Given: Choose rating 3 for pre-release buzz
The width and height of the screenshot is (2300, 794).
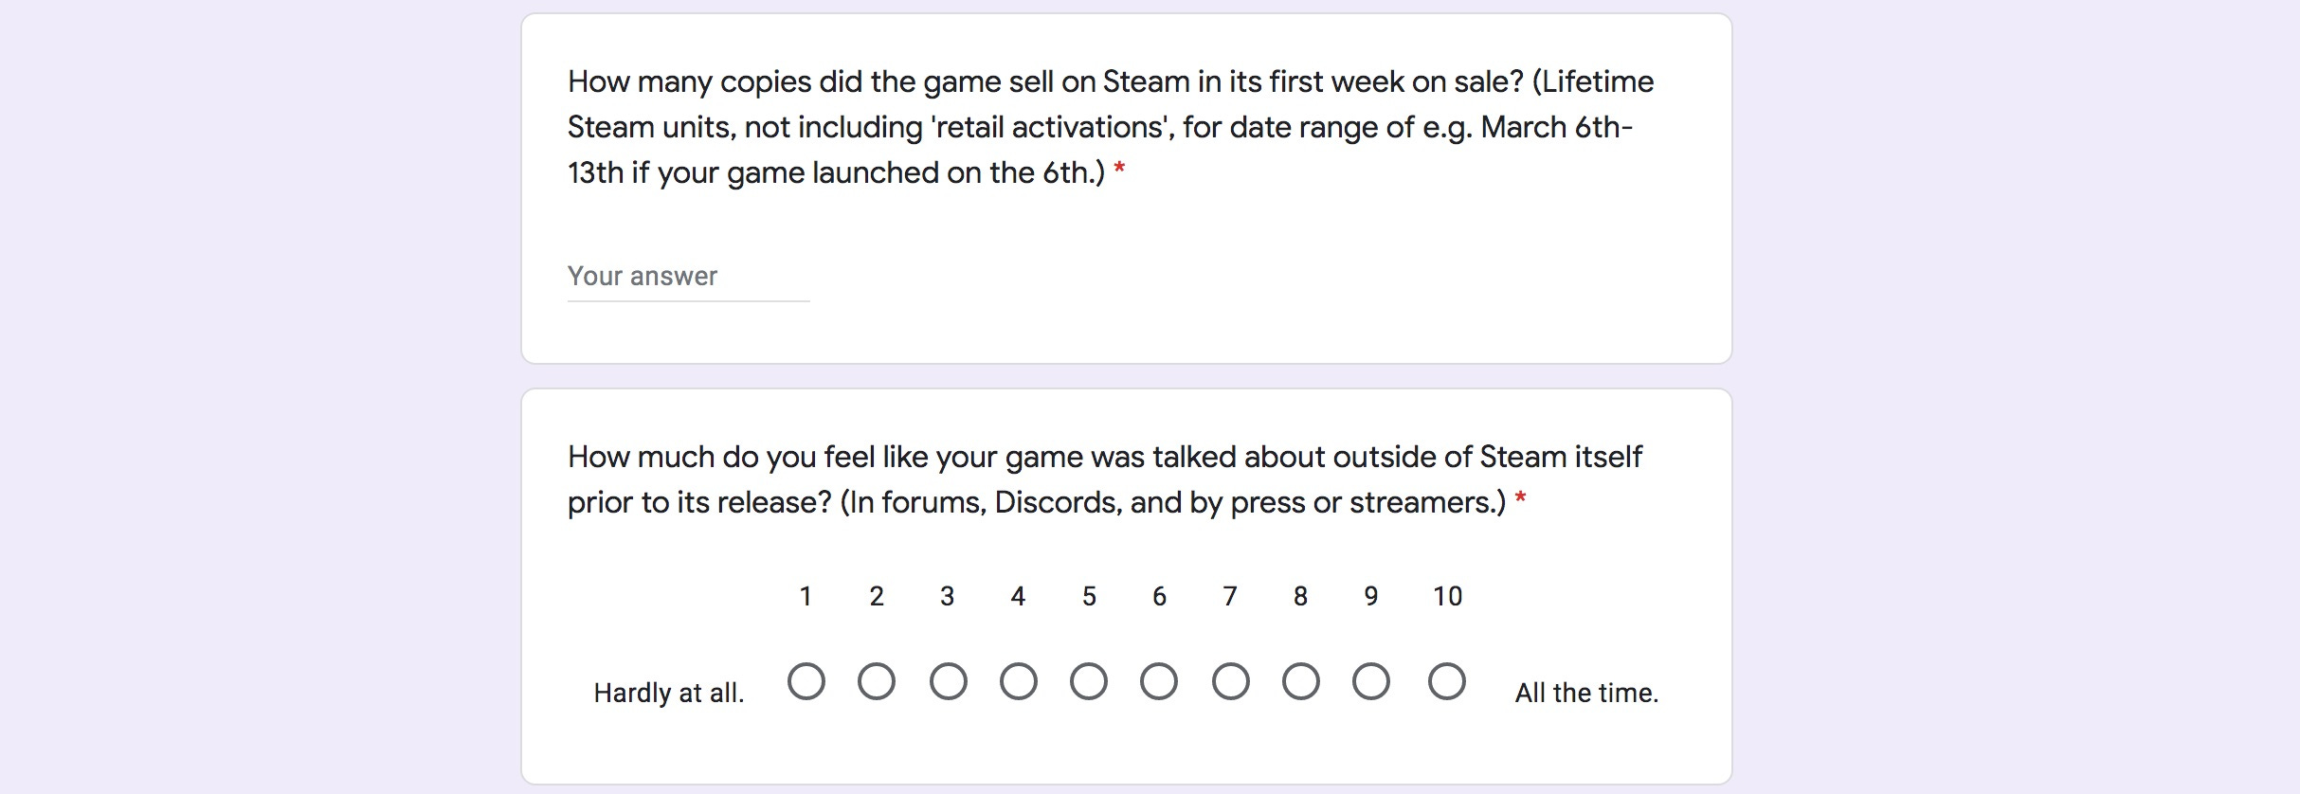Looking at the screenshot, I should pyautogui.click(x=948, y=680).
